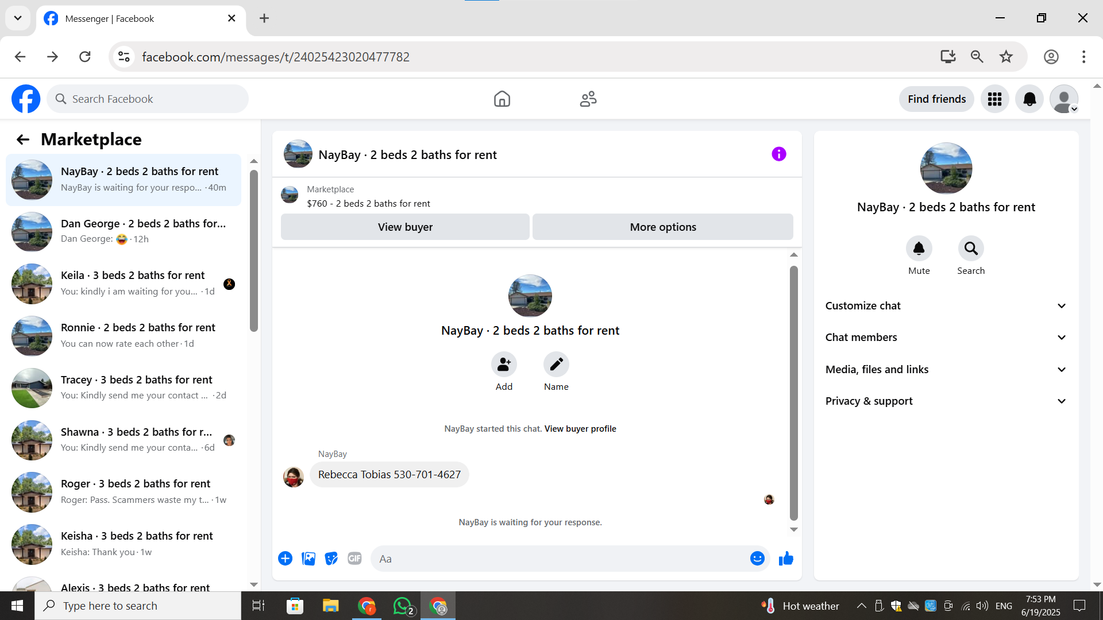Open File Explorer from the taskbar

[x=330, y=606]
